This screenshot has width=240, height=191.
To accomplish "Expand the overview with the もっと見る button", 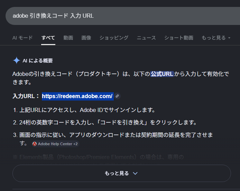I will coord(121,173).
